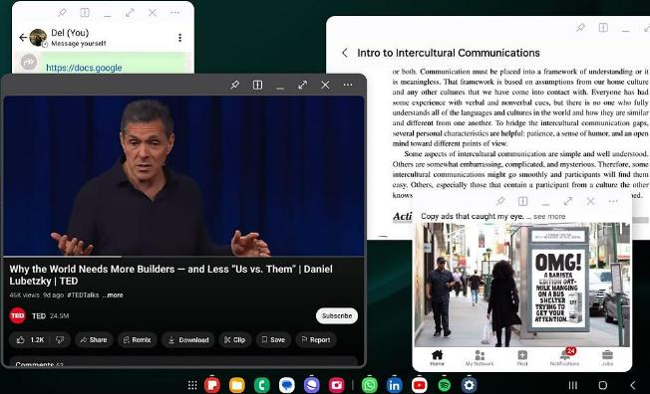Open Settings from taskbar
Image resolution: width=650 pixels, height=394 pixels.
(x=469, y=385)
